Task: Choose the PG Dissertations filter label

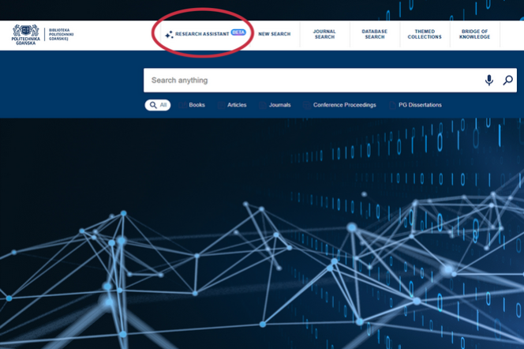Action: 420,105
